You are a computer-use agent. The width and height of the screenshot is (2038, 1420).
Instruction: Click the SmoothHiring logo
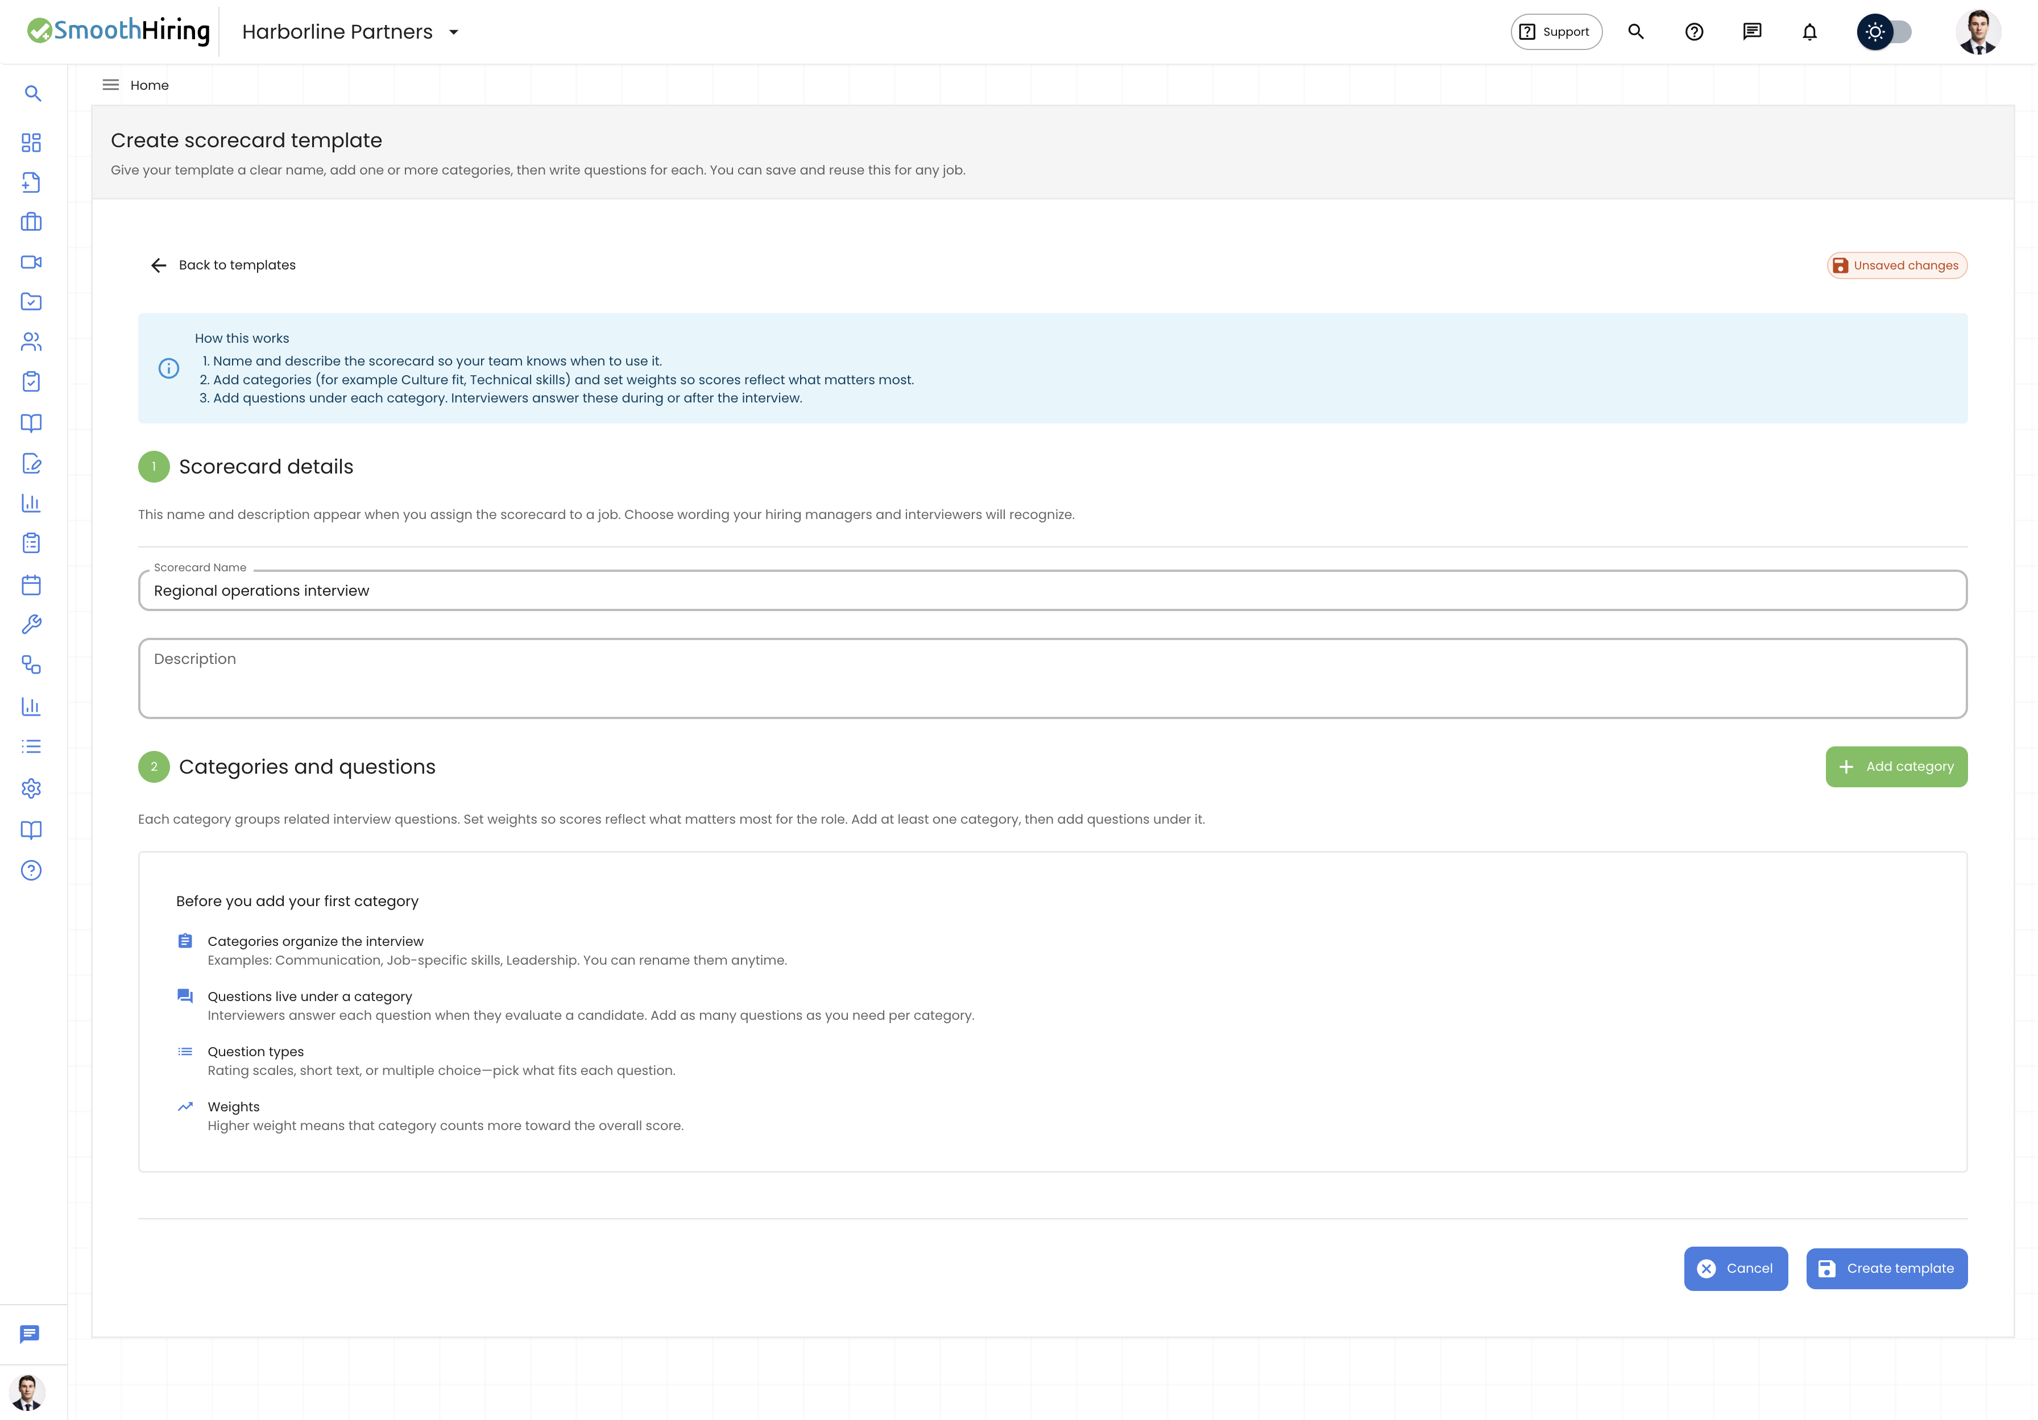click(118, 31)
